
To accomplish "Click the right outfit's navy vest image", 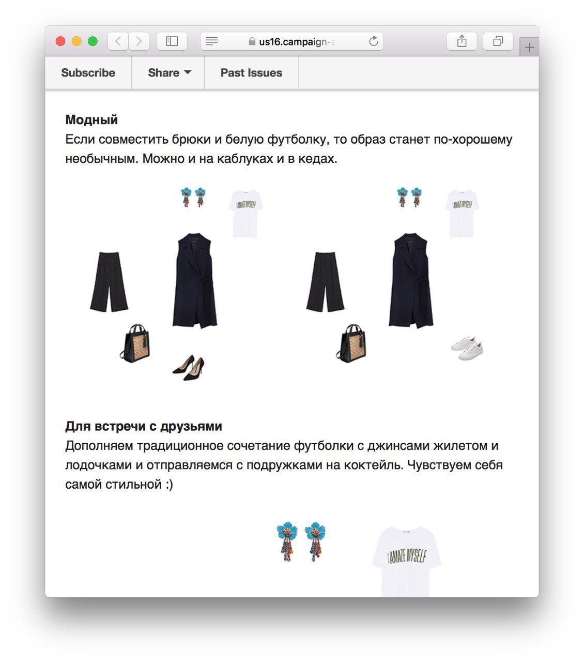I will (411, 280).
